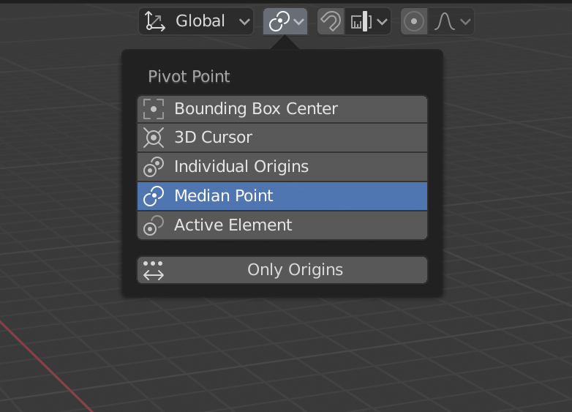Screen dimensions: 572x412
Task: Choose Active Element pivot
Action: [282, 225]
